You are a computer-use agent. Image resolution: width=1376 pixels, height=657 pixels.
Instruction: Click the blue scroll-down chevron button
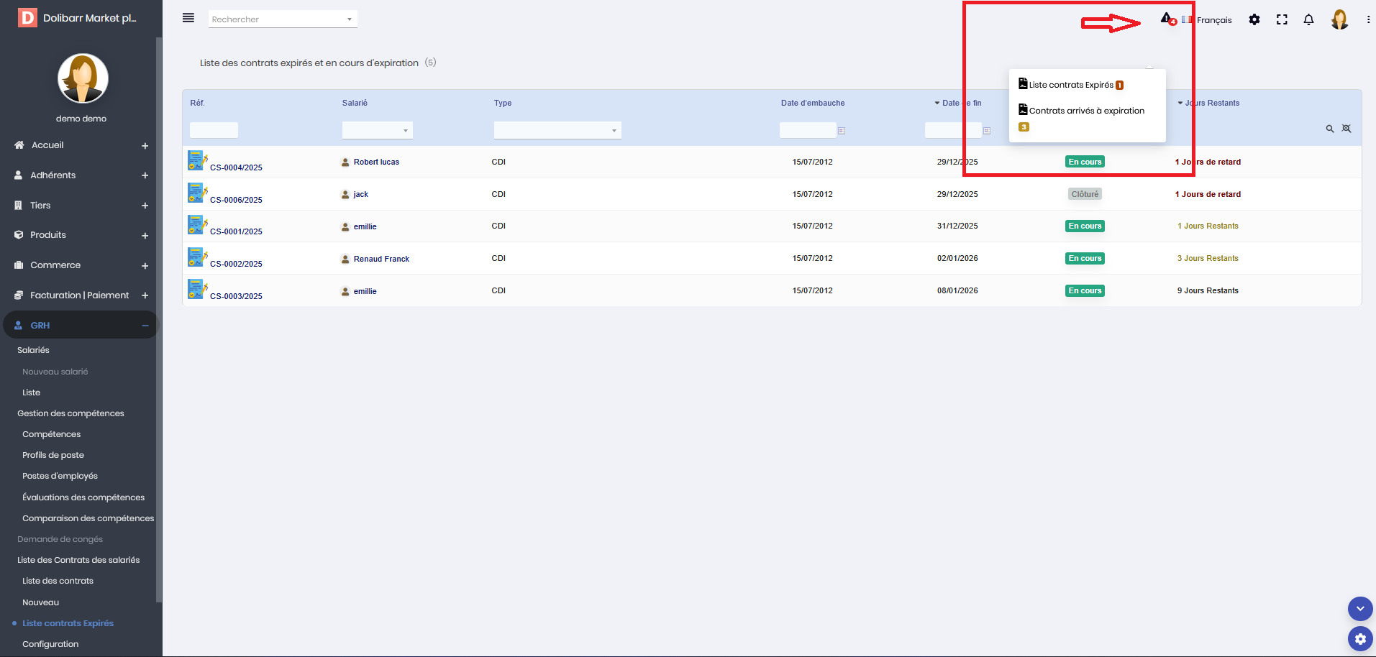point(1359,608)
